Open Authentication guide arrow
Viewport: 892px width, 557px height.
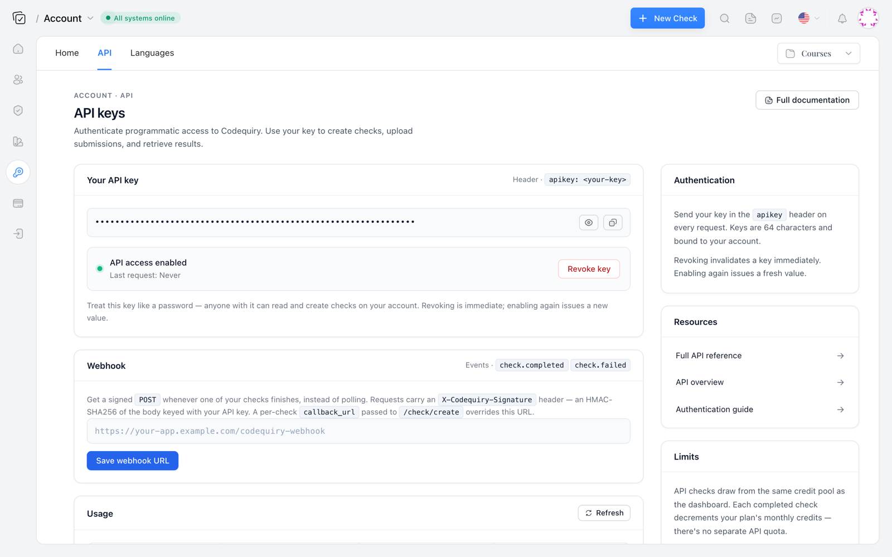coord(840,409)
